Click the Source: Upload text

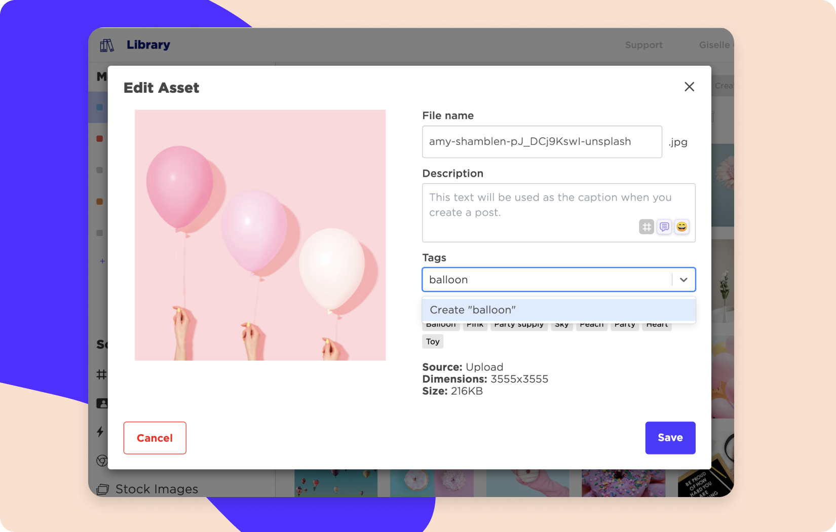(463, 367)
